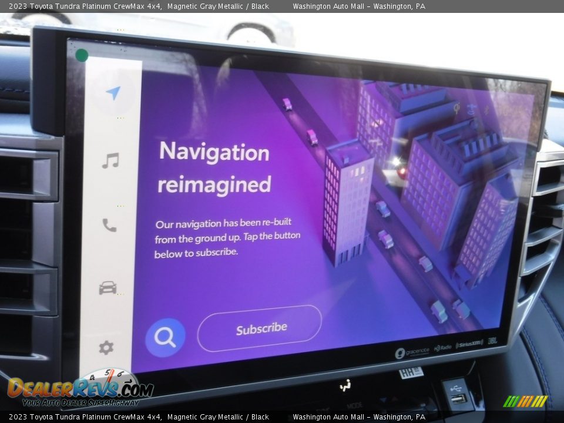This screenshot has height=423, width=564.
Task: Open the Navigation arrow in the sidebar
Action: (x=113, y=93)
